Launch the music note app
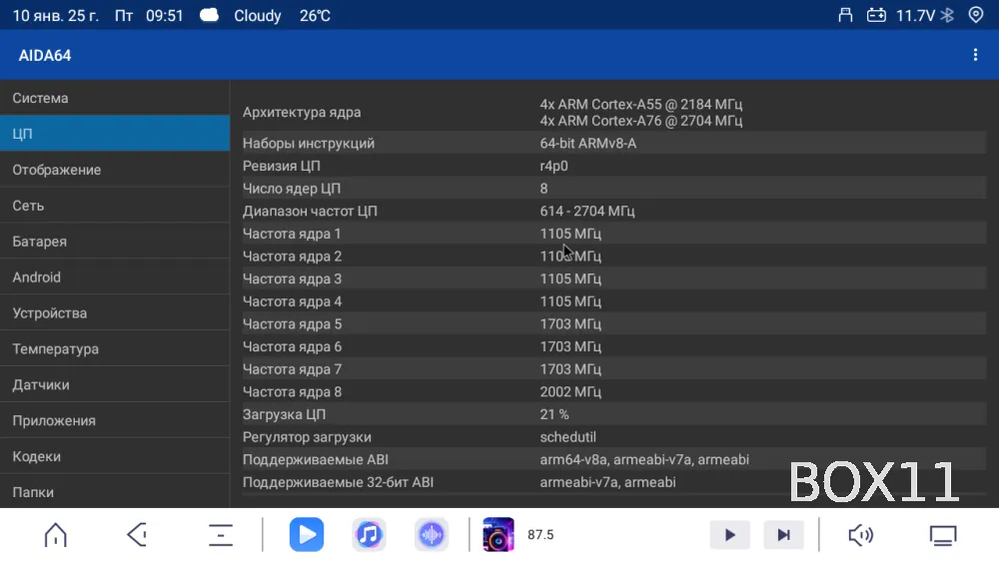Screen dimensions: 999x561 tap(369, 534)
